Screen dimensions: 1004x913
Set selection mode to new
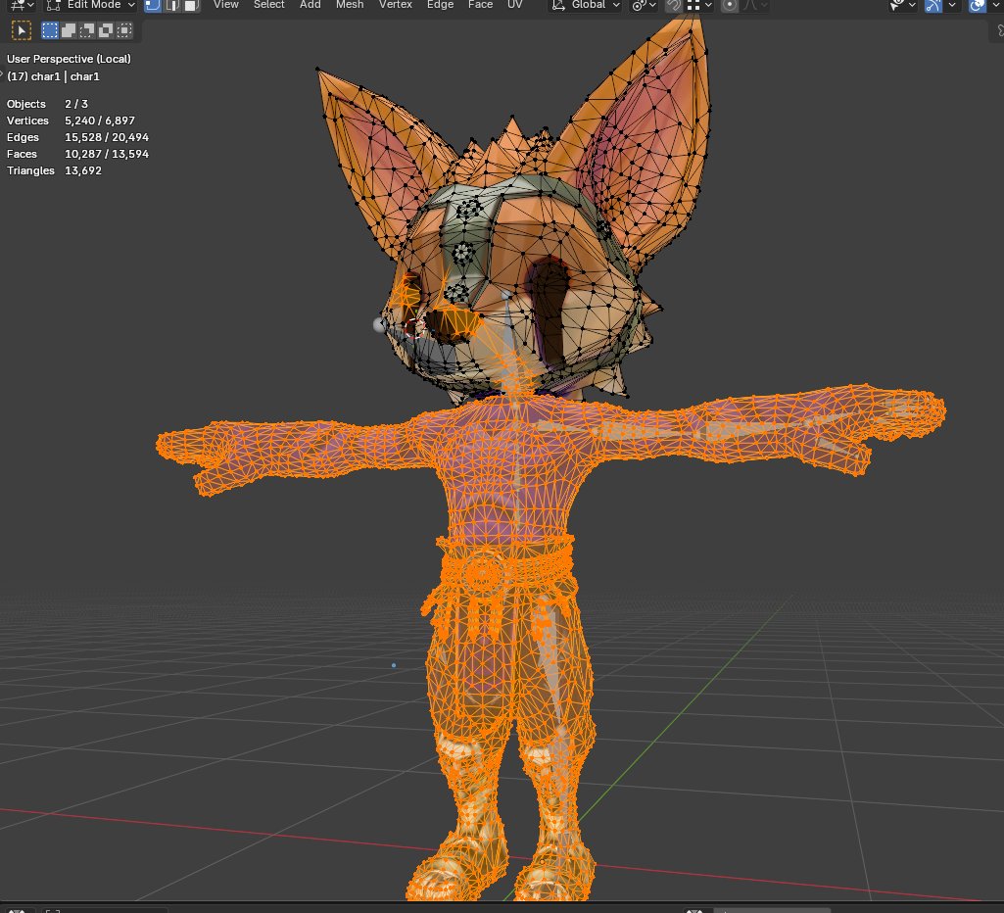(49, 30)
